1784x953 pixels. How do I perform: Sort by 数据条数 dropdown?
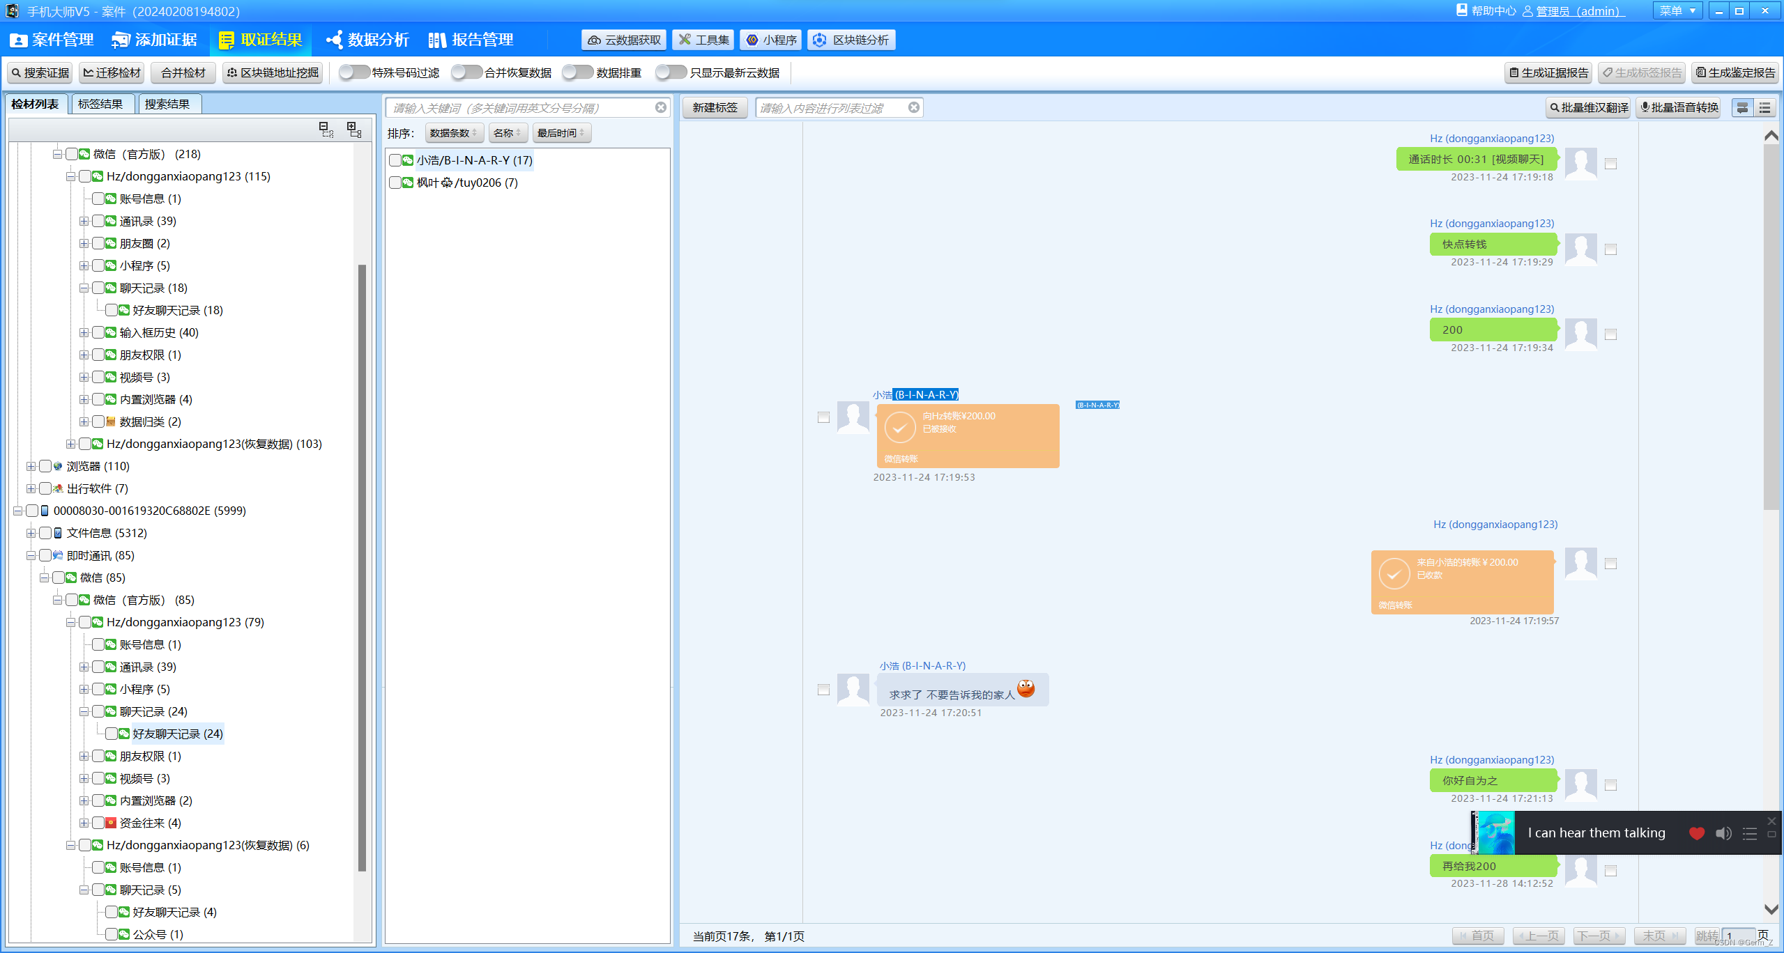click(453, 132)
